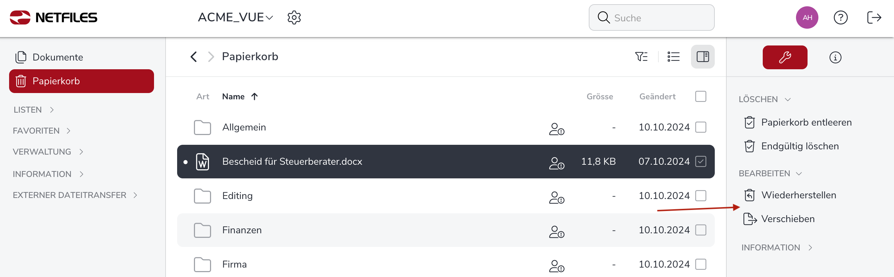Click Wiederherstellen to restore the file
This screenshot has height=277, width=894.
point(798,195)
